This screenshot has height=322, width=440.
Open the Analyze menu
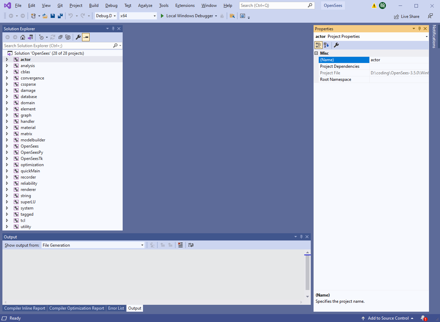coord(145,6)
